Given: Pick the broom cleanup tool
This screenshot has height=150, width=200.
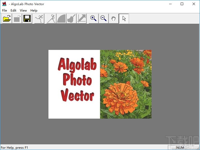Looking at the screenshot, I should 71,19.
